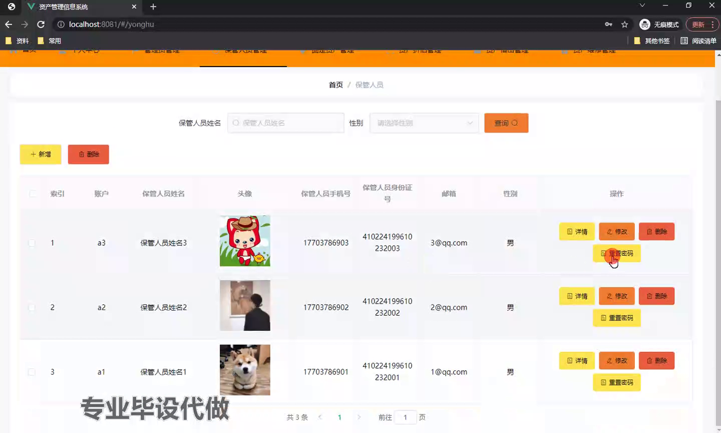Go forward in browser history

[25, 24]
